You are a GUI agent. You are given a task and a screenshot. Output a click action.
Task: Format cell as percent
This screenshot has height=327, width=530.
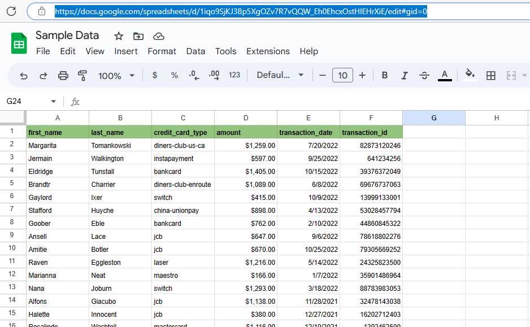(x=175, y=75)
